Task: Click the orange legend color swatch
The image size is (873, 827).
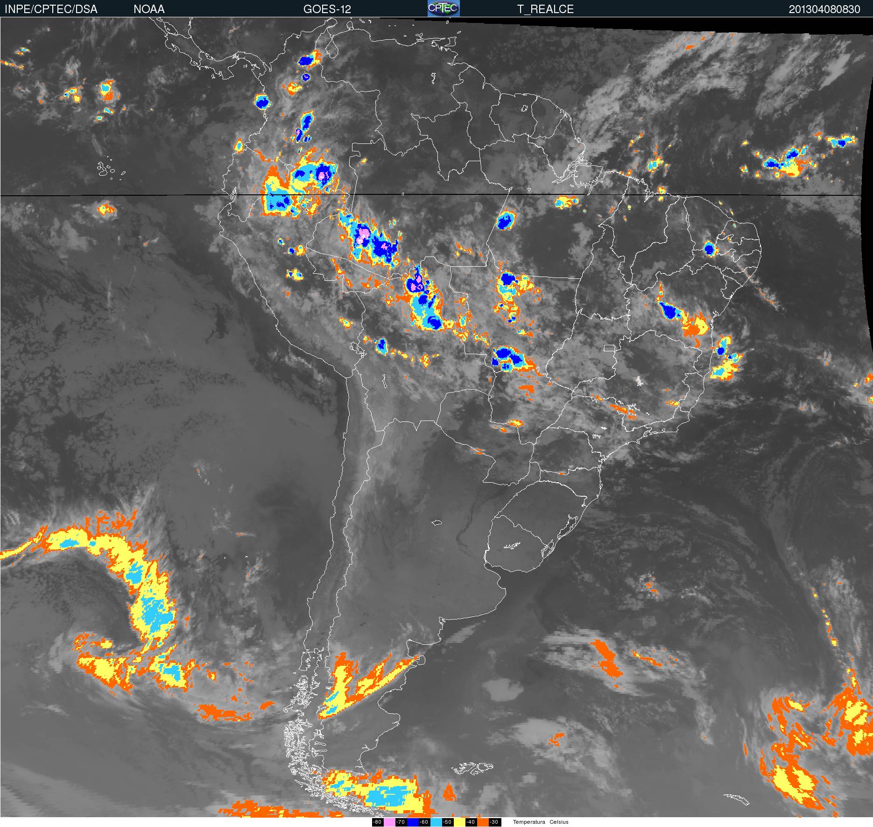Action: pos(483,822)
